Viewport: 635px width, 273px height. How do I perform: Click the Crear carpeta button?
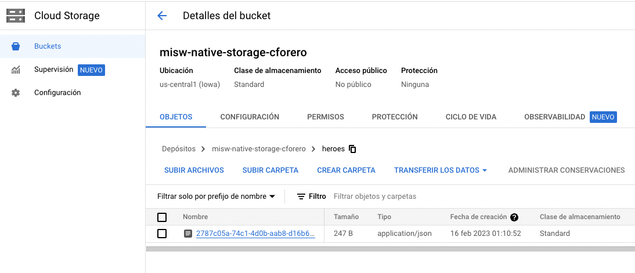347,170
